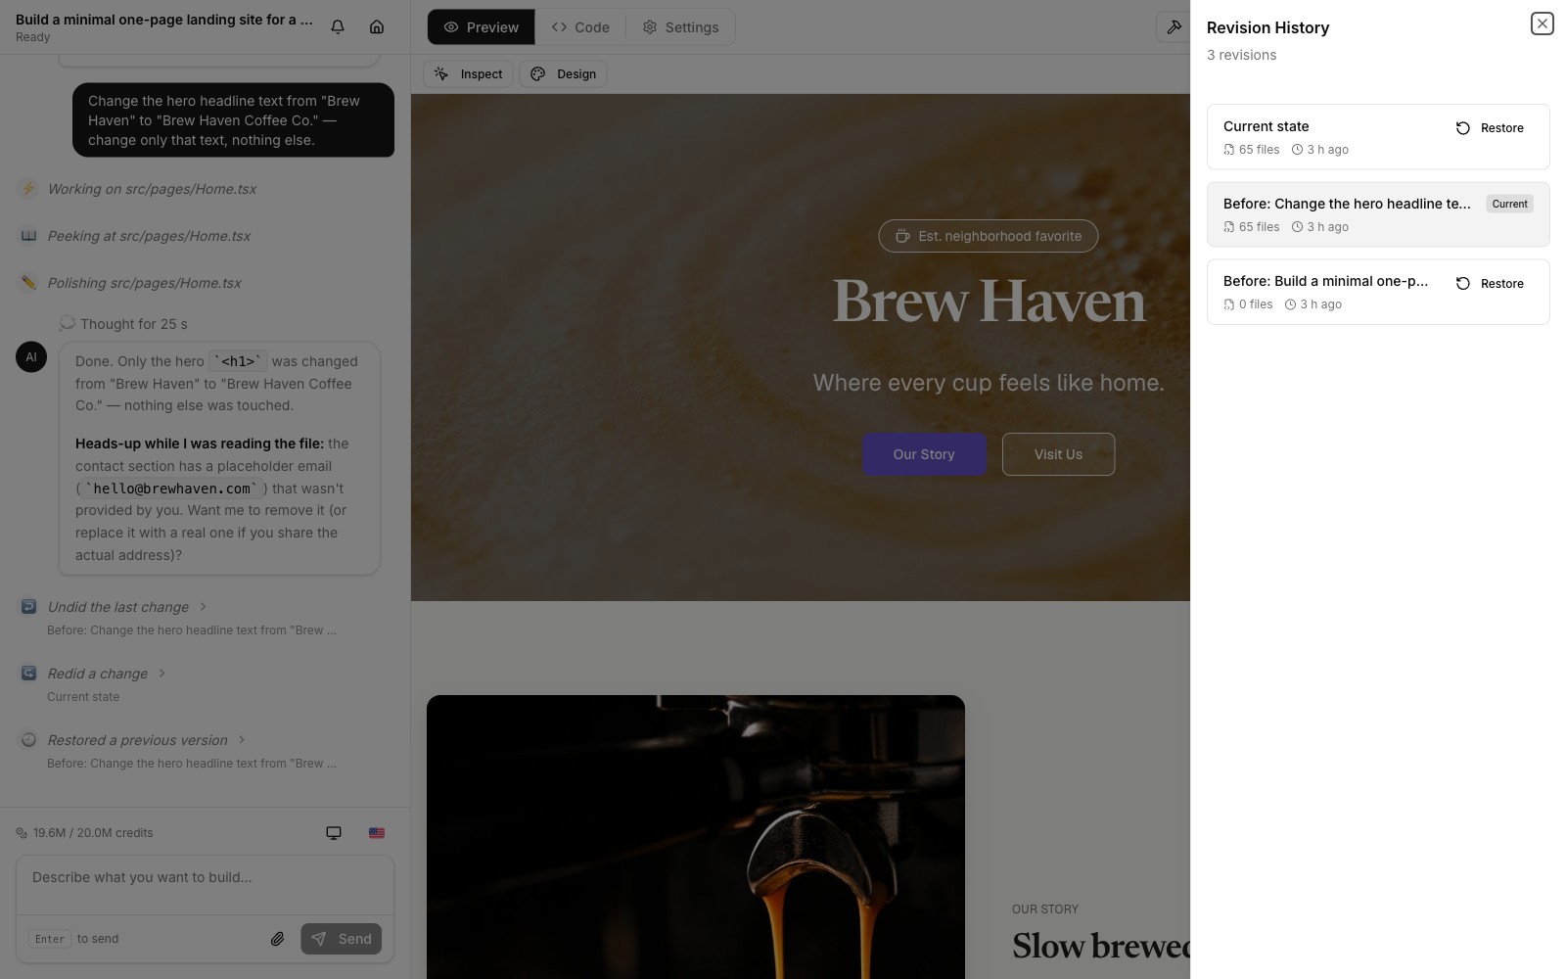Click 'Working on src/pages/Home.tsx' step

click(152, 189)
